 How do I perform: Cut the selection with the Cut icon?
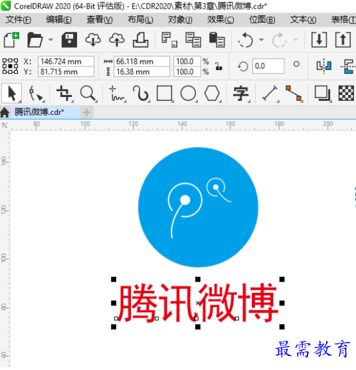pyautogui.click(x=169, y=40)
